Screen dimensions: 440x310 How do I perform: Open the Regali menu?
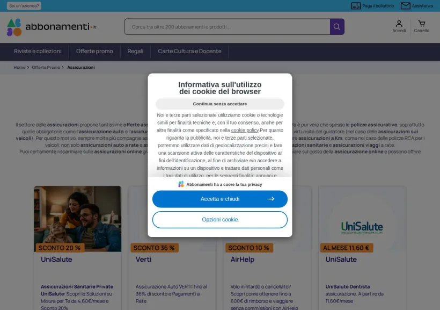click(x=135, y=51)
